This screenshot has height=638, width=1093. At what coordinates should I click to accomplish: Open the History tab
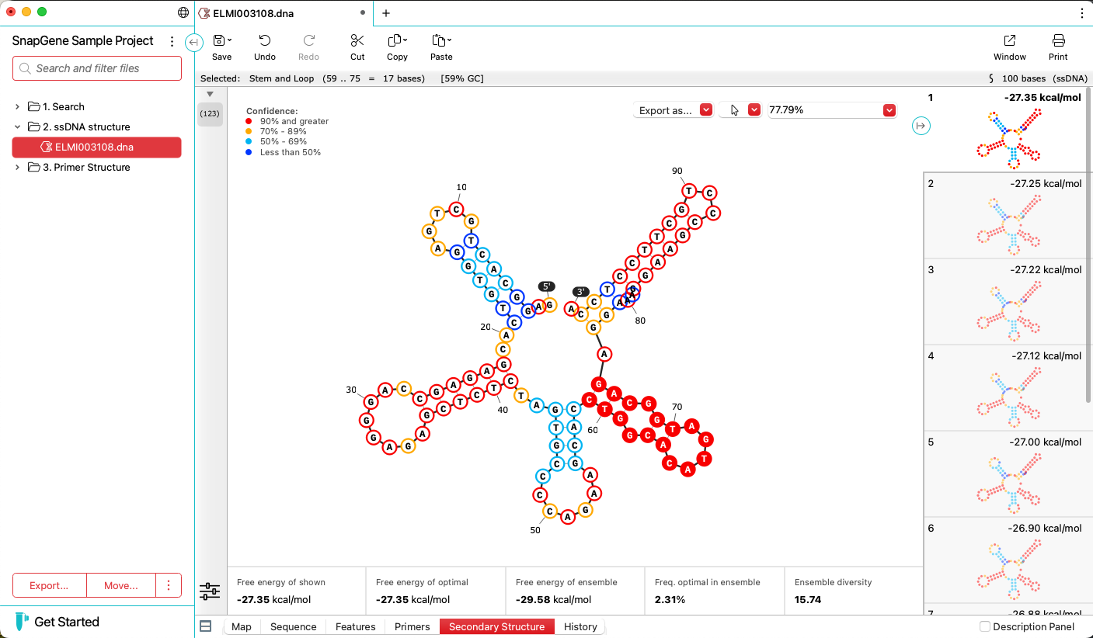[580, 626]
